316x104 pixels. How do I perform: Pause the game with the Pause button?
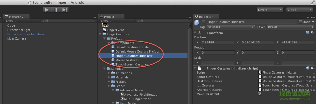click(x=56, y=10)
